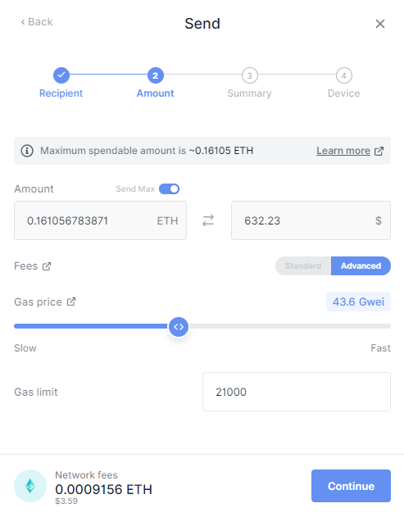Open the Learn more link
Image resolution: width=404 pixels, height=517 pixels.
click(x=343, y=151)
